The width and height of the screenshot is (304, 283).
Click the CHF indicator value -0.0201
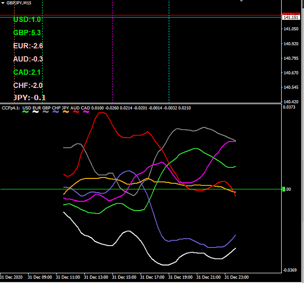(141, 108)
